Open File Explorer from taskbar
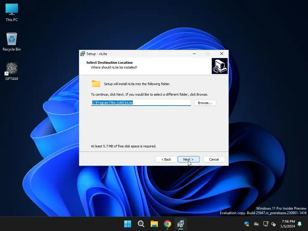This screenshot has height=231, width=308. pos(154,224)
